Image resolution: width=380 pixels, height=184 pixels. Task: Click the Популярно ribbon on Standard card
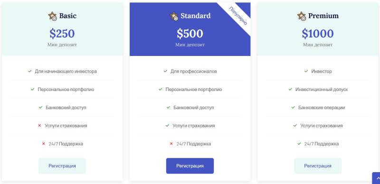coord(238,16)
